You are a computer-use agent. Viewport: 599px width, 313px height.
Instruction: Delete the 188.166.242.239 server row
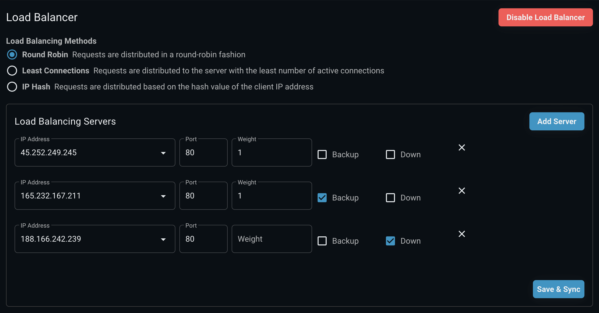pos(462,234)
